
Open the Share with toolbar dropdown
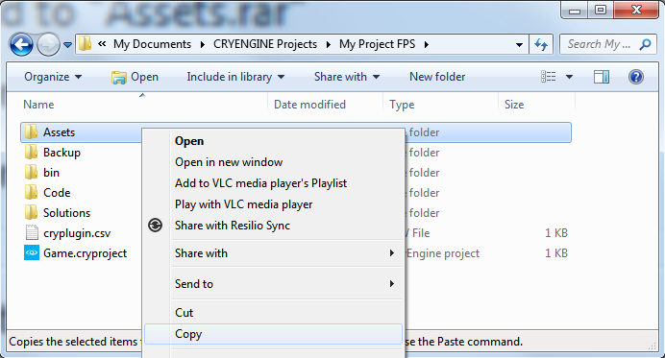pyautogui.click(x=347, y=77)
